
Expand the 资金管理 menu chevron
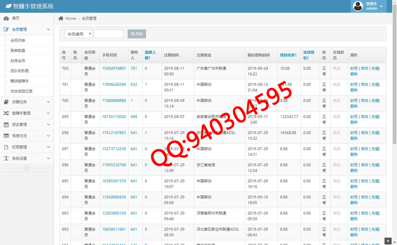tap(48, 124)
